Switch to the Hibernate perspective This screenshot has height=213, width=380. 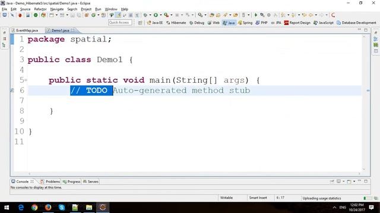point(176,22)
